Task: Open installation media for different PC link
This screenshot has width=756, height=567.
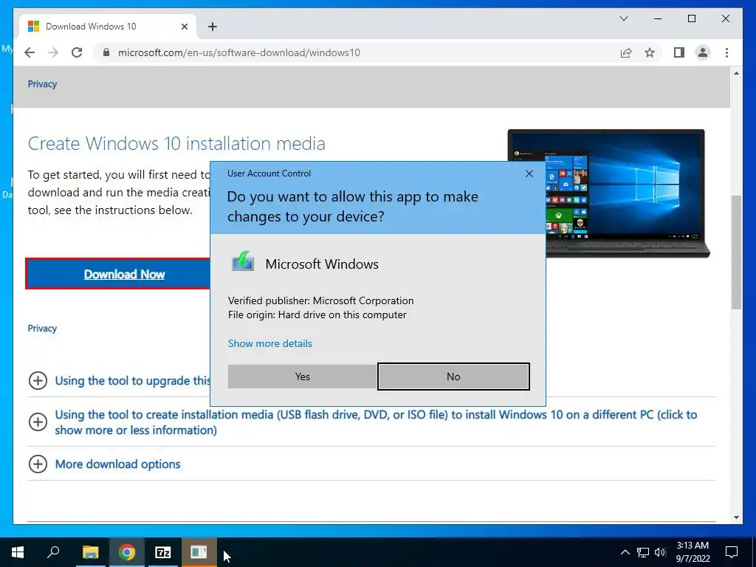Action: coord(376,422)
